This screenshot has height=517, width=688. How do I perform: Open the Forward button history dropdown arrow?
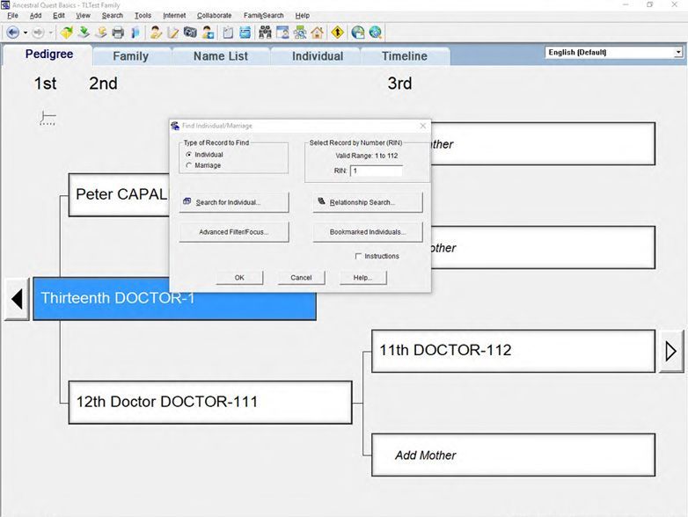(x=50, y=33)
